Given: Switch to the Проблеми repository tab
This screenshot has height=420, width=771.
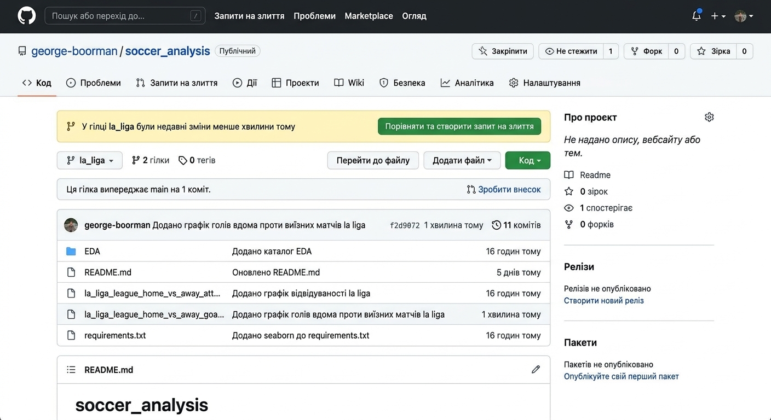Looking at the screenshot, I should point(94,83).
